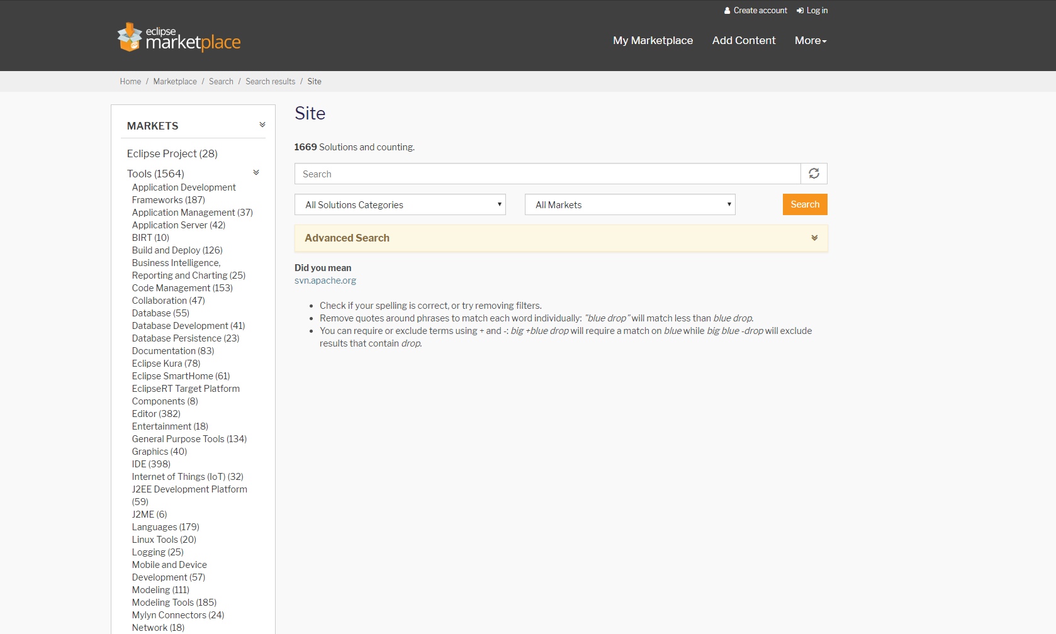Select Application Server (42) category
Viewport: 1056px width, 634px height.
pos(179,225)
